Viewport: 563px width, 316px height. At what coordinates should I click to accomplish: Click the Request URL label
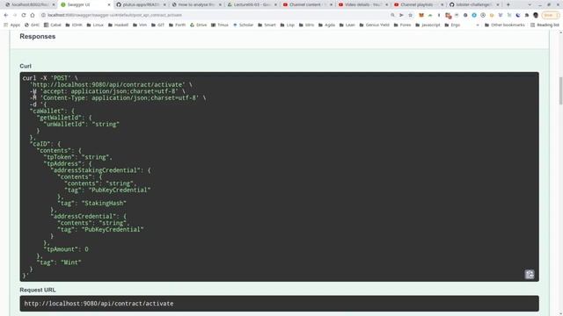[38, 290]
